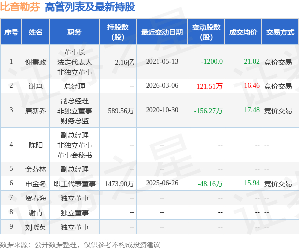Viewport: 299px width, 249px height.
Task: Click the shareholding value 2.16亿
Action: click(124, 62)
